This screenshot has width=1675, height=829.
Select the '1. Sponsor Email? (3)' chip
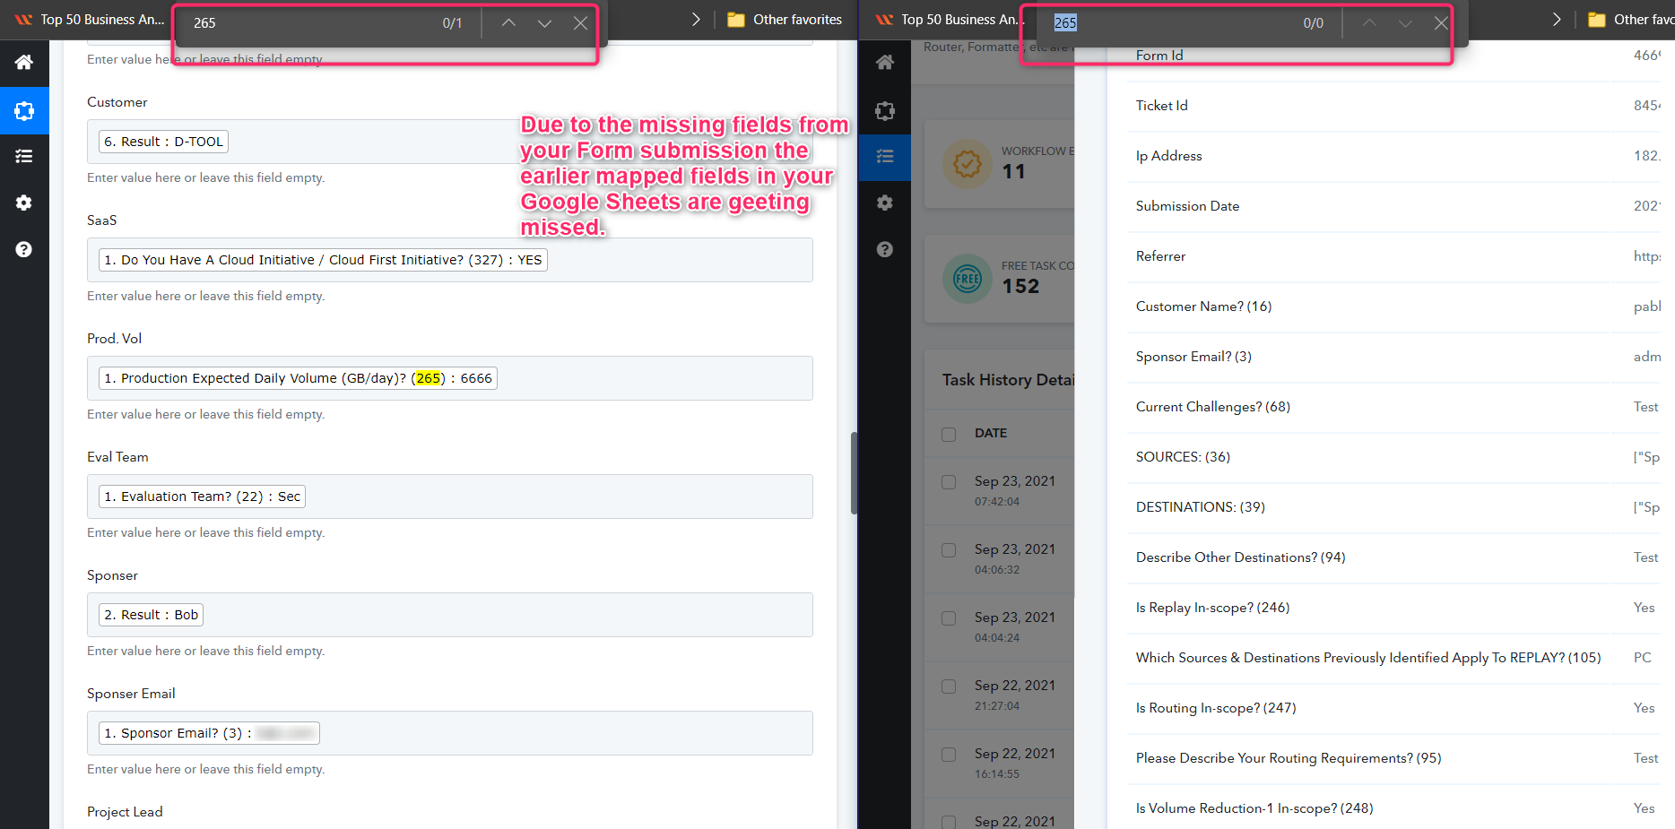[209, 733]
